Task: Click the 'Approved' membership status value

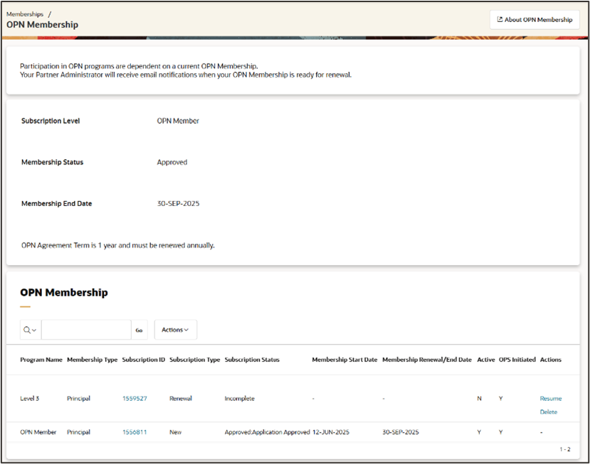Action: [172, 162]
